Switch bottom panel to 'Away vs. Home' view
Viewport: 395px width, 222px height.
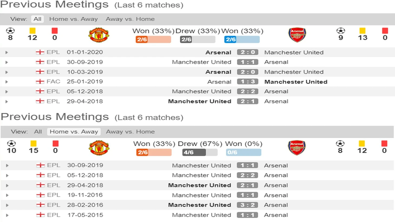[x=130, y=132]
